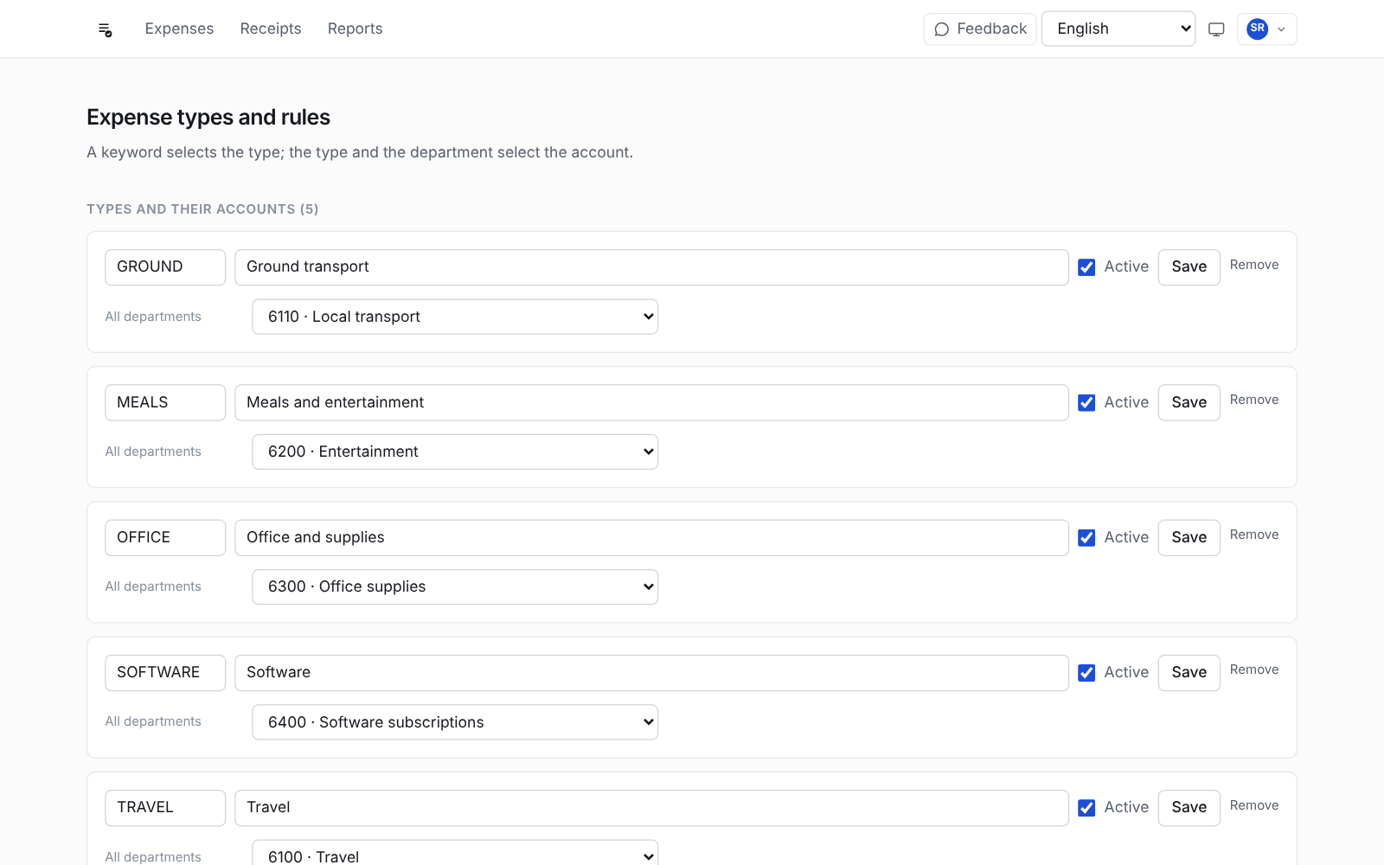
Task: Save the MEALS expense type
Action: 1189,402
